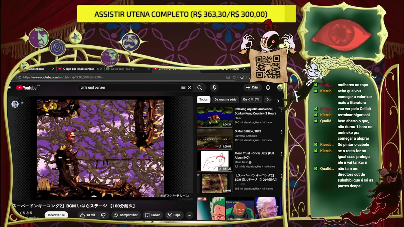This screenshot has width=404, height=227.
Task: Close the first Dashboard tab
Action: click(x=53, y=69)
